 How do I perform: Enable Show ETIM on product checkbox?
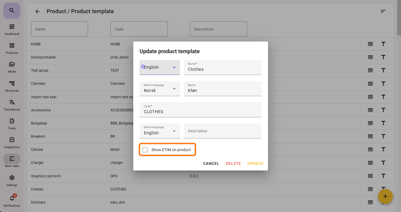(x=145, y=150)
